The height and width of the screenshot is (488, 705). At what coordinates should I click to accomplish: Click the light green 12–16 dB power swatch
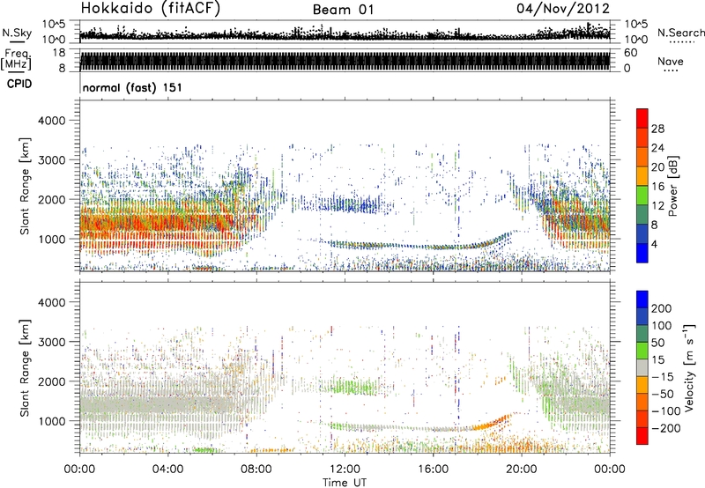click(642, 196)
